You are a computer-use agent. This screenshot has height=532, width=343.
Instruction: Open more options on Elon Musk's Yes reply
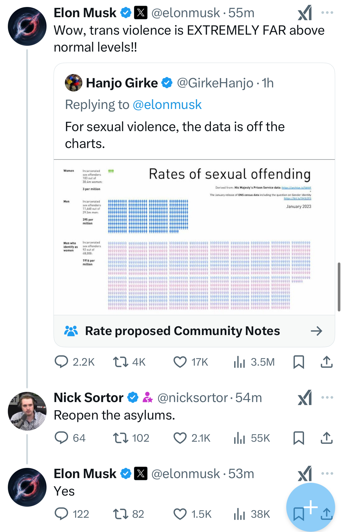point(327,473)
